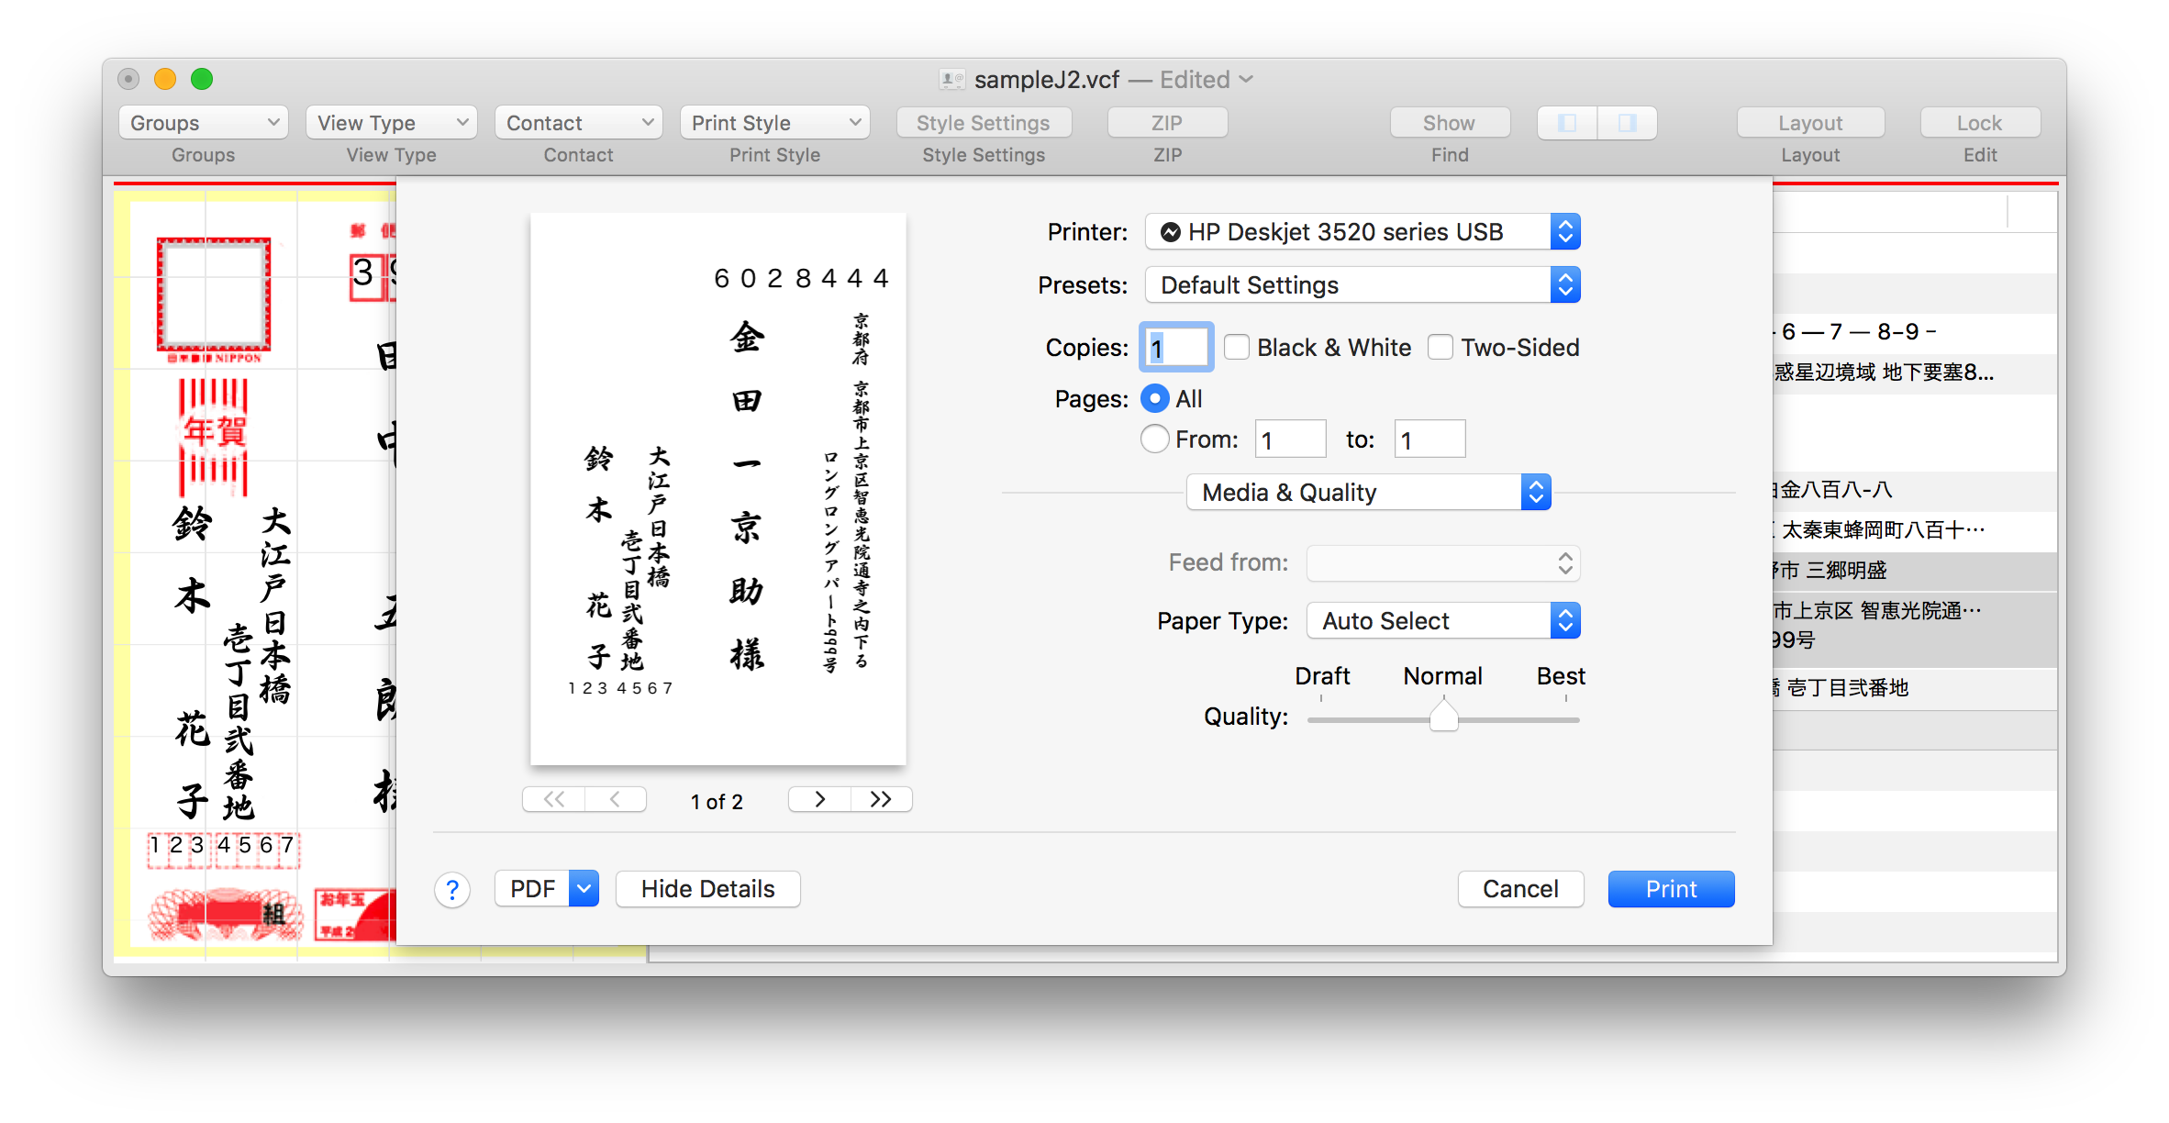Cancel the print dialog
Viewport: 2169px width, 1123px height.
(1520, 889)
